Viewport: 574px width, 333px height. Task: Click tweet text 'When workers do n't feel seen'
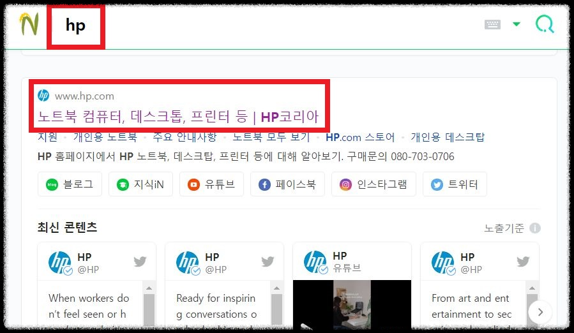[x=89, y=306]
